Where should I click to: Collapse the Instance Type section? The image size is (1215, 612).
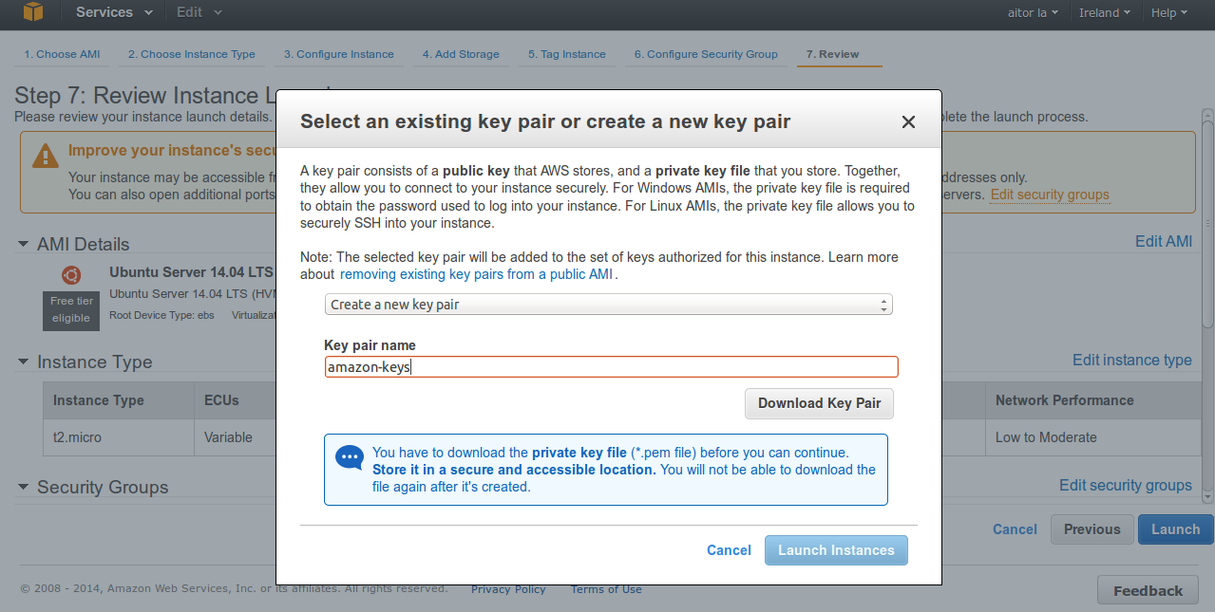(24, 362)
